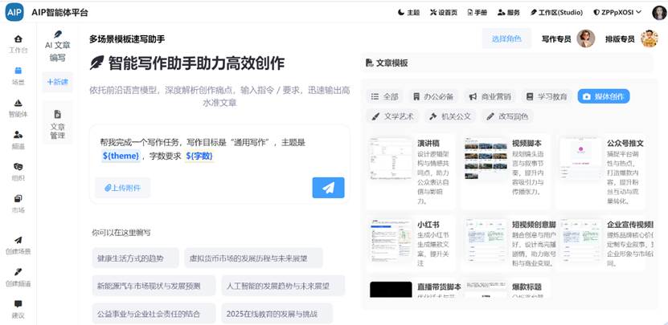
Task: Click the 多场景模板速写助手 title
Action: (x=127, y=39)
